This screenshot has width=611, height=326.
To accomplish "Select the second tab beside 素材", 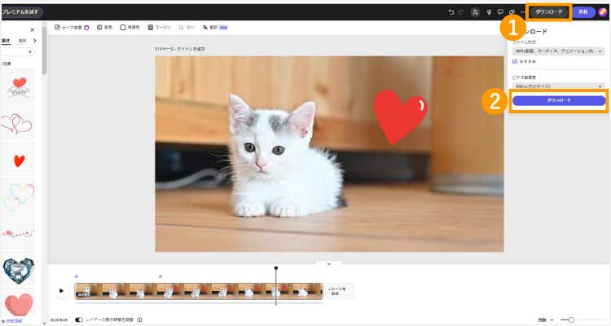I will point(22,41).
